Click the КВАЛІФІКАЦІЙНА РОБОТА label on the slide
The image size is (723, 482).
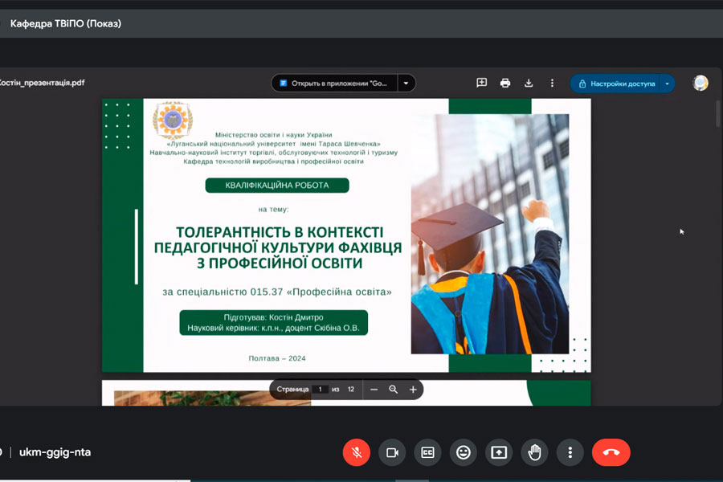pyautogui.click(x=277, y=185)
